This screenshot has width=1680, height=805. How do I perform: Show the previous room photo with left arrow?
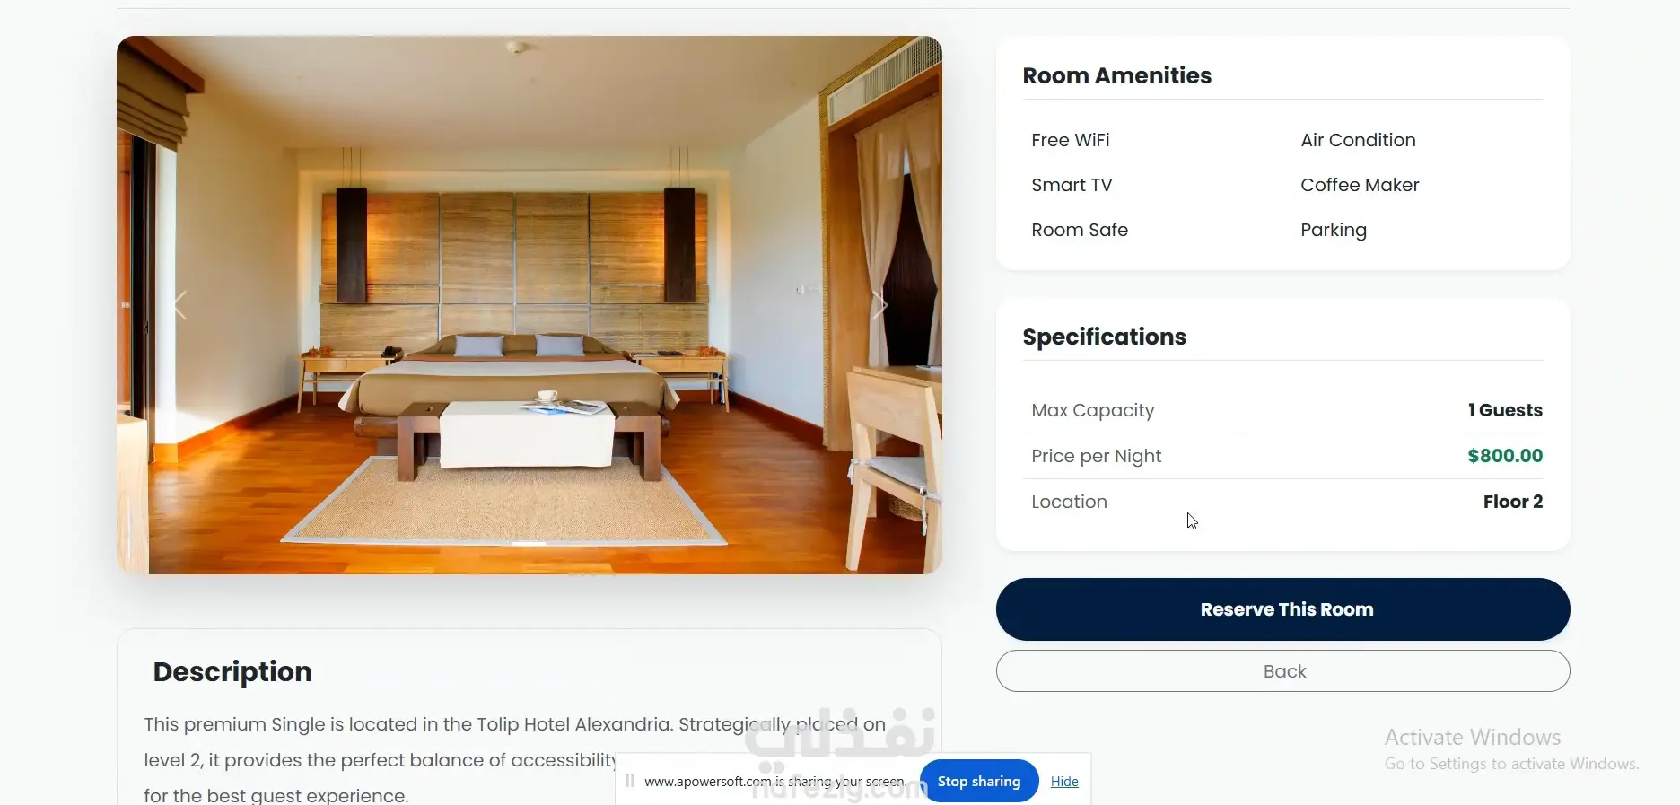(x=180, y=305)
